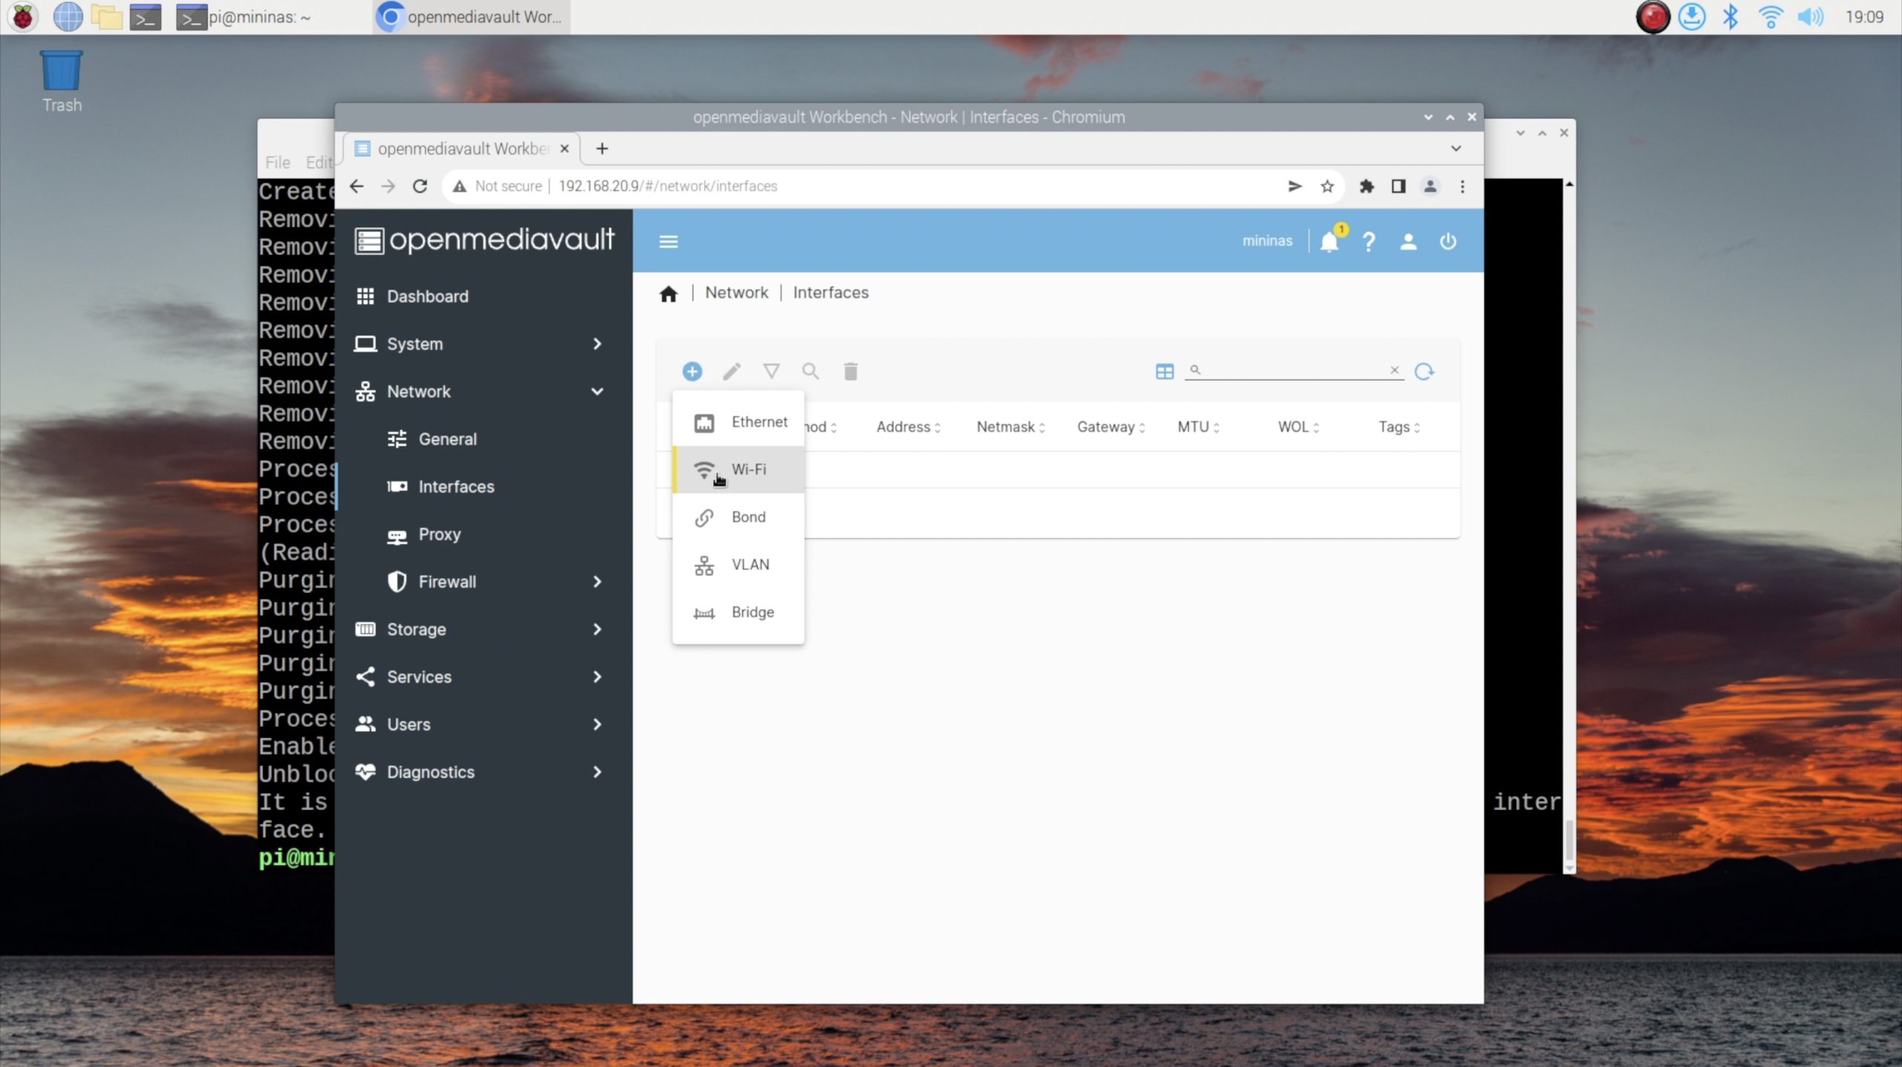
Task: Go to home via house breadcrumb icon
Action: click(668, 293)
